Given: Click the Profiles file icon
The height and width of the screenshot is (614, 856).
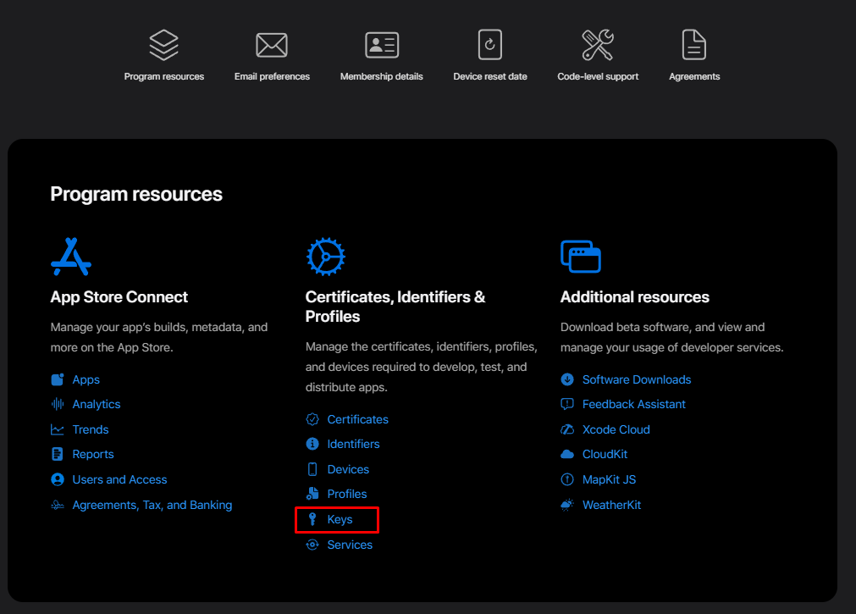Looking at the screenshot, I should [312, 494].
